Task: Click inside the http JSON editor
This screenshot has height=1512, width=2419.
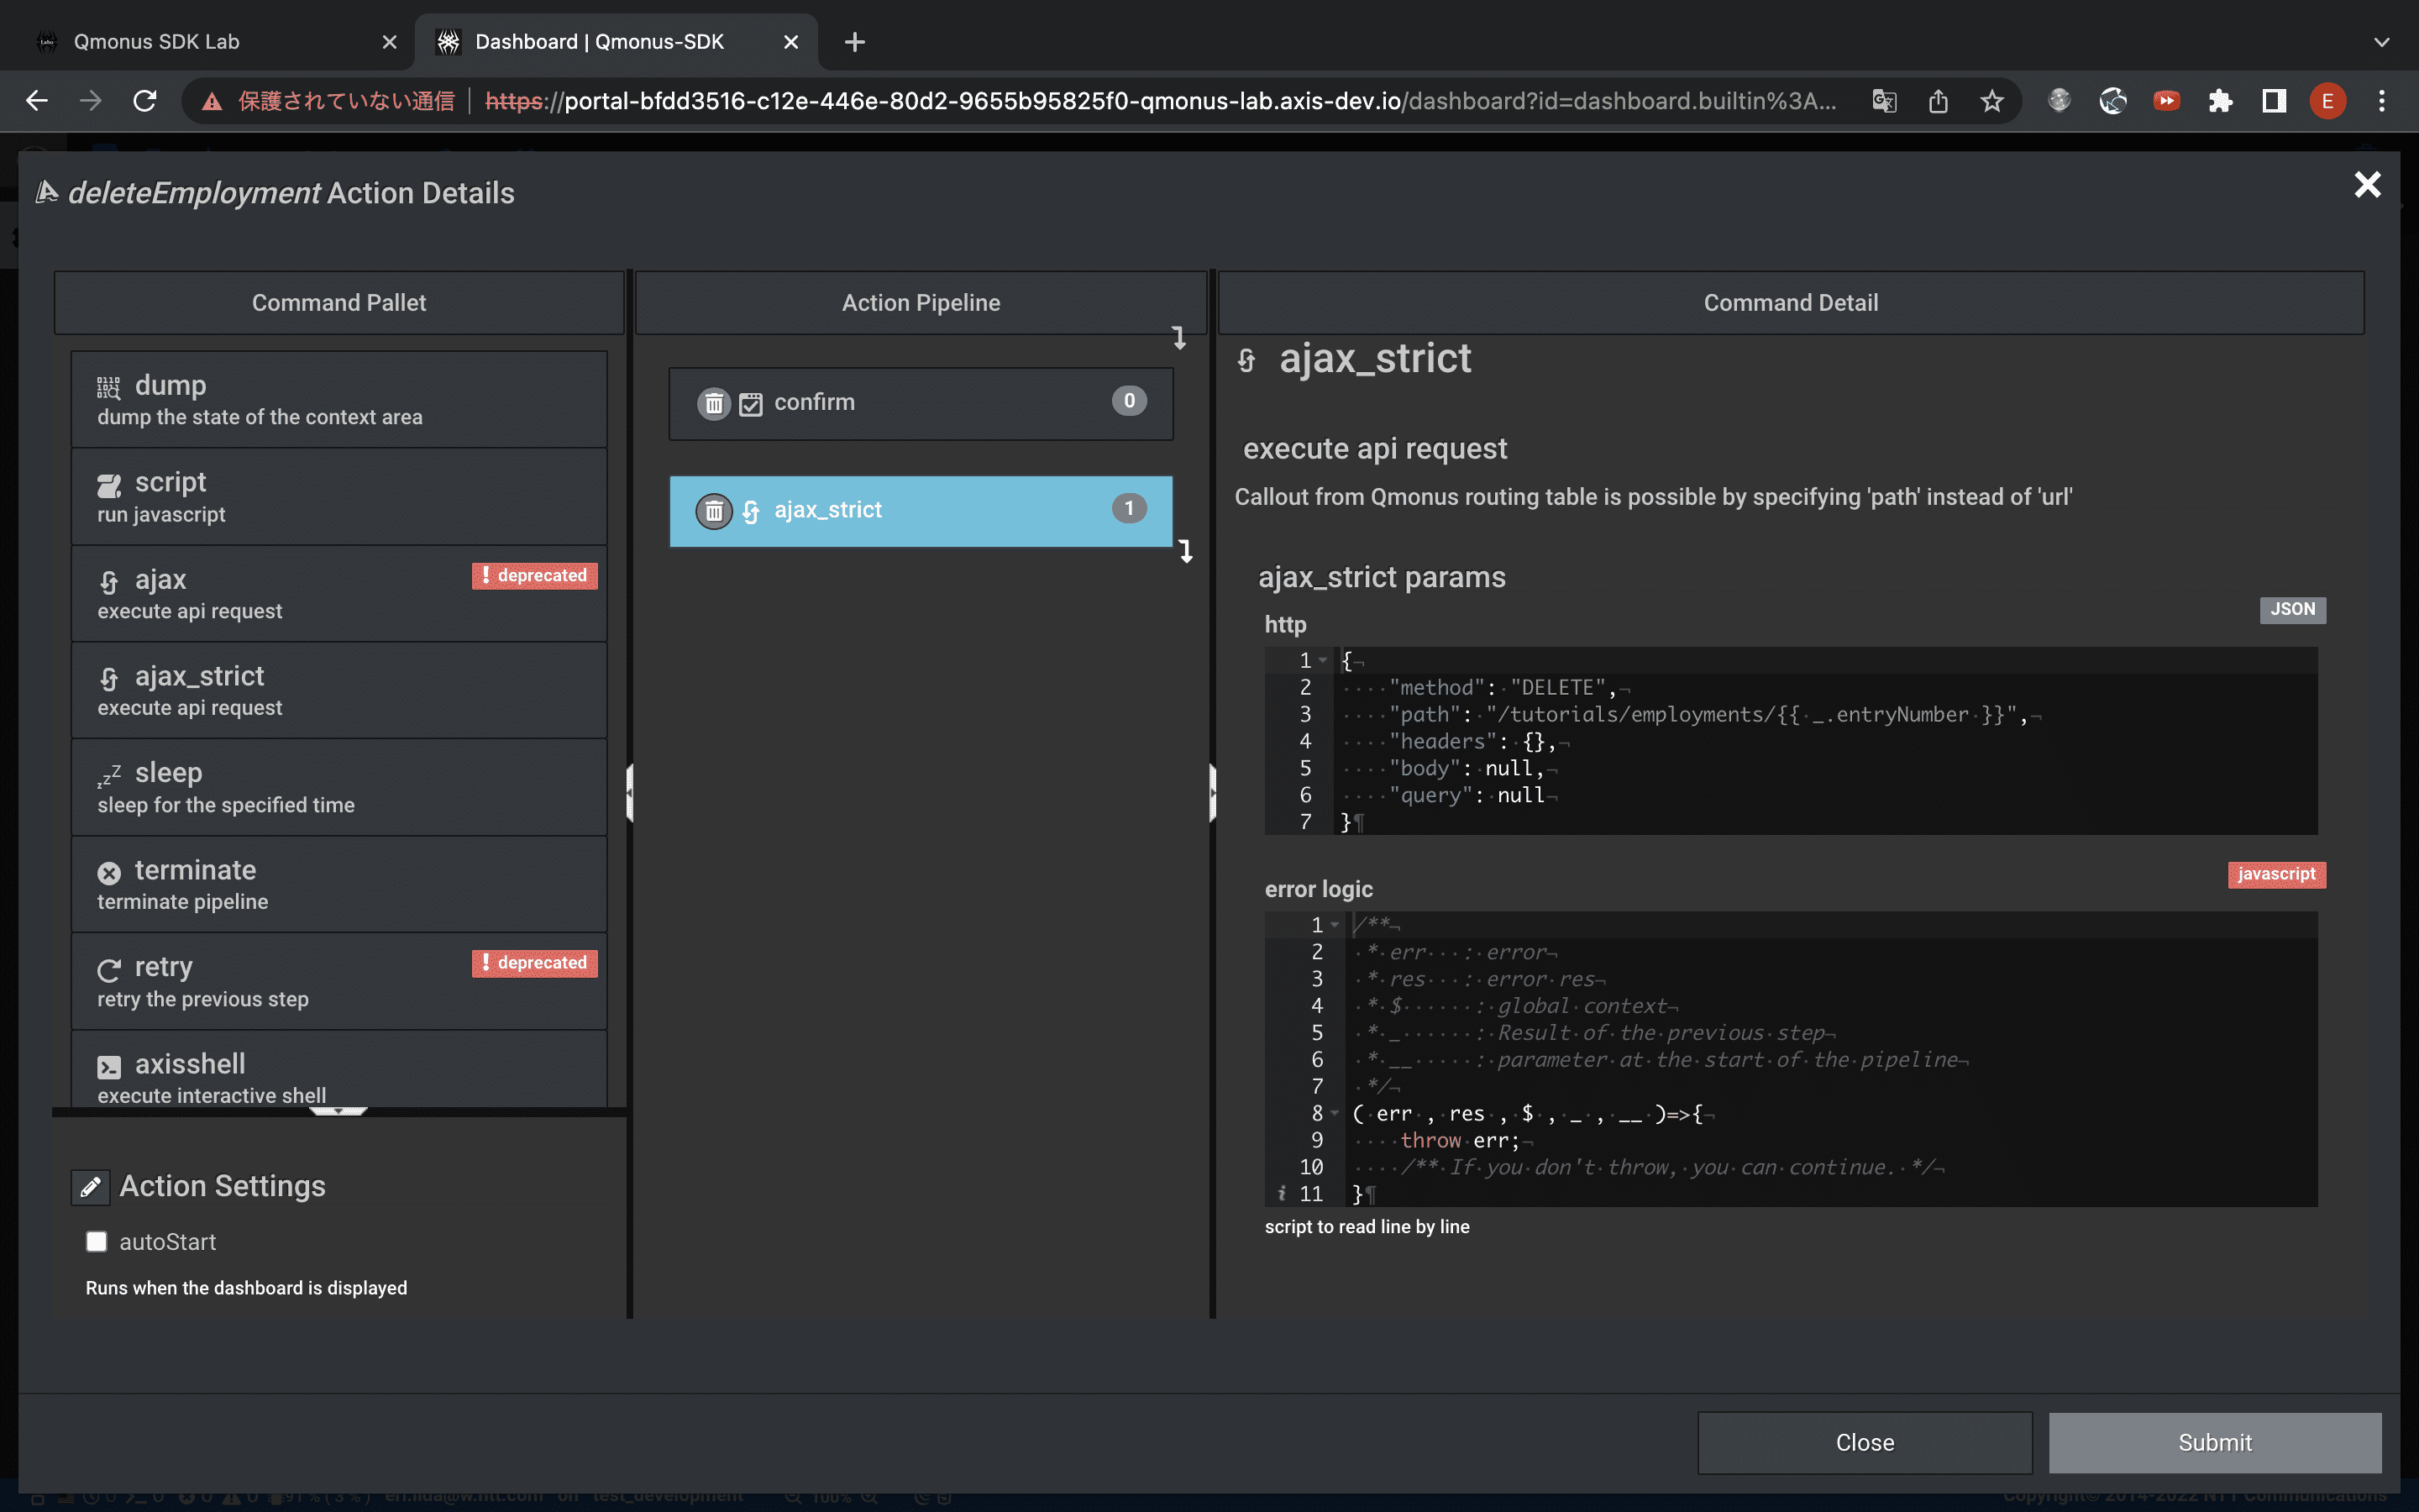Action: pyautogui.click(x=1790, y=741)
